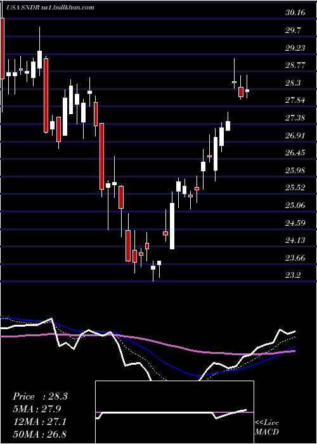This screenshot has height=444, width=317.
Task: Click the 24.13 price axis label
Action: [295, 240]
